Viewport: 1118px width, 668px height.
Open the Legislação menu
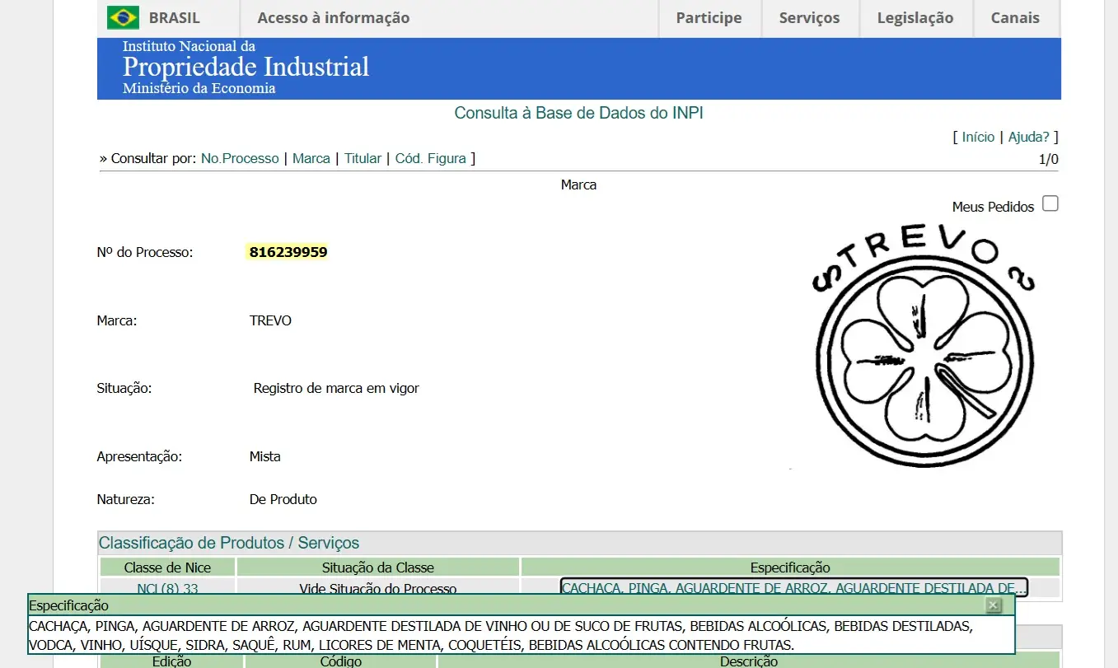pos(915,17)
